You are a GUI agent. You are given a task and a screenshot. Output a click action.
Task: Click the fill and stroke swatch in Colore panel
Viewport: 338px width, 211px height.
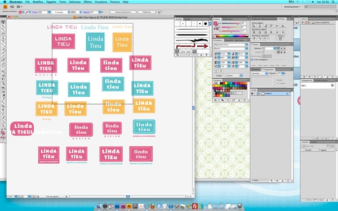[x=216, y=24]
